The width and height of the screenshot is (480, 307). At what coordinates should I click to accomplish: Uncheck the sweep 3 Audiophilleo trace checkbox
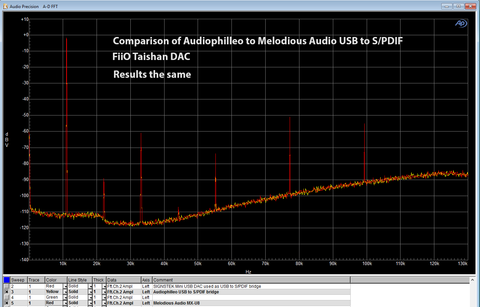[x=7, y=292]
